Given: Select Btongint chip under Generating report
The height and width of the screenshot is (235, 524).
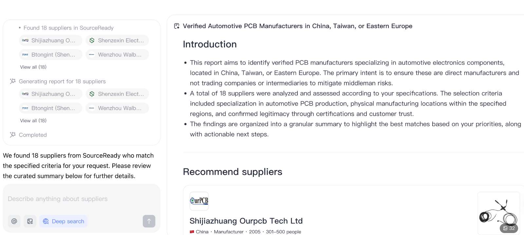Looking at the screenshot, I should tap(50, 108).
